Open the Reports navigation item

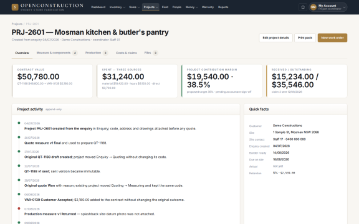[x=223, y=7]
